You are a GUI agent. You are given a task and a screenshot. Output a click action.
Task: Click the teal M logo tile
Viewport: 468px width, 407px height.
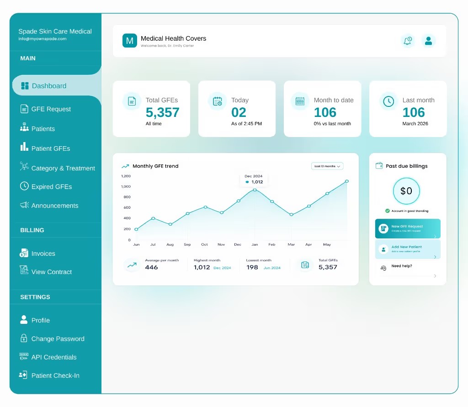click(x=129, y=41)
